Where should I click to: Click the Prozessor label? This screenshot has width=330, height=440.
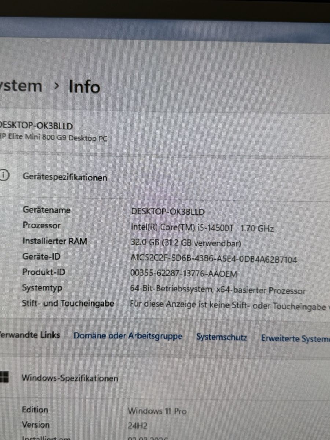click(x=42, y=225)
